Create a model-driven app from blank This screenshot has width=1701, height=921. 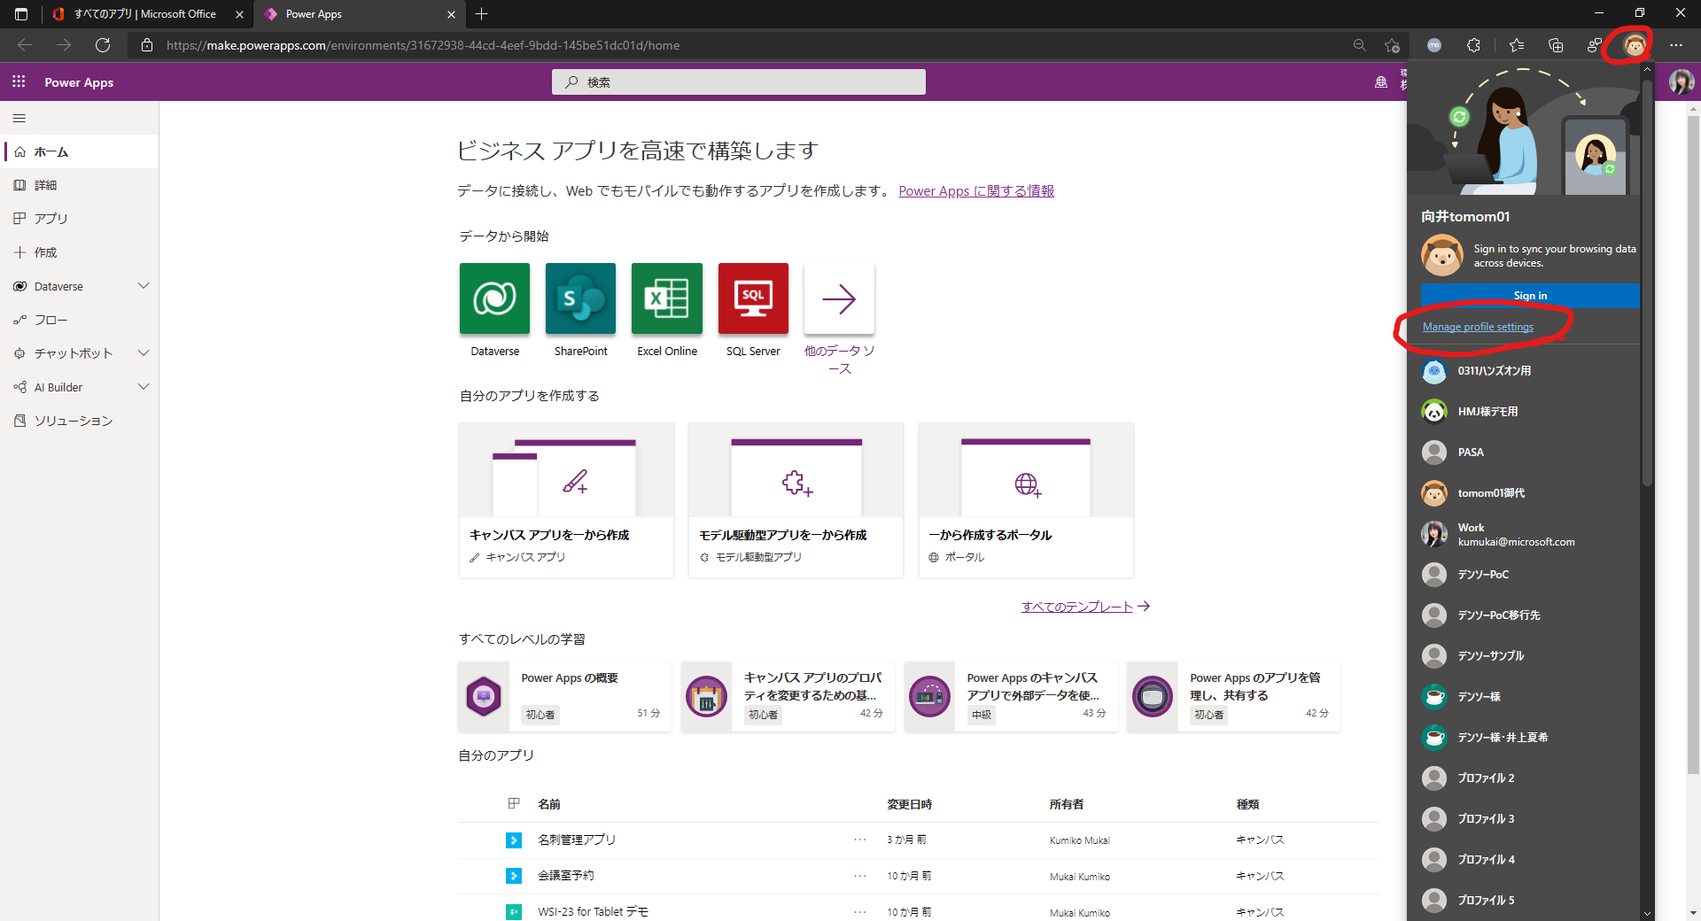pos(796,500)
